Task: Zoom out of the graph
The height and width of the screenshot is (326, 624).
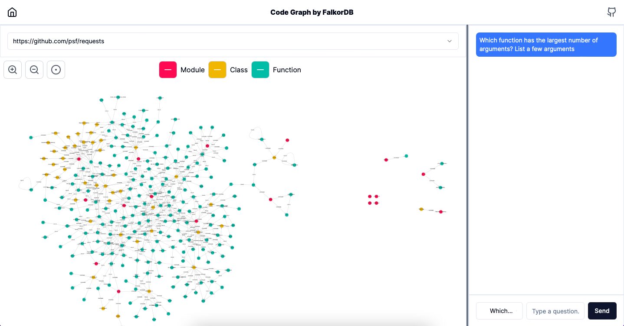Action: pyautogui.click(x=34, y=70)
